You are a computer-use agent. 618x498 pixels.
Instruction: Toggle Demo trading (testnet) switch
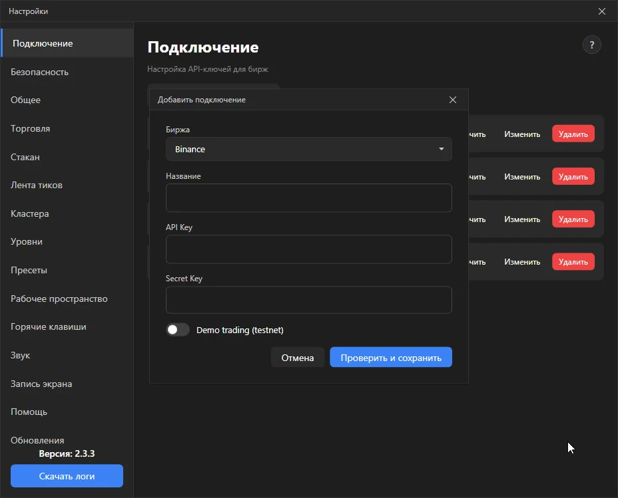click(x=178, y=330)
